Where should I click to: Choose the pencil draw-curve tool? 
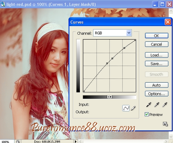[133, 108]
